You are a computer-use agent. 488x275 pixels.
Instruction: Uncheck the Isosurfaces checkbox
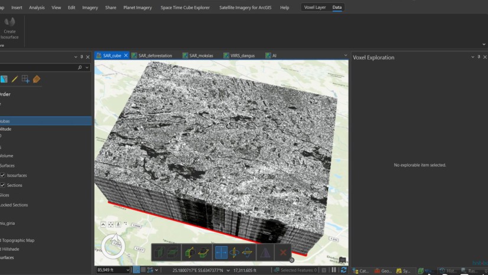(3, 176)
